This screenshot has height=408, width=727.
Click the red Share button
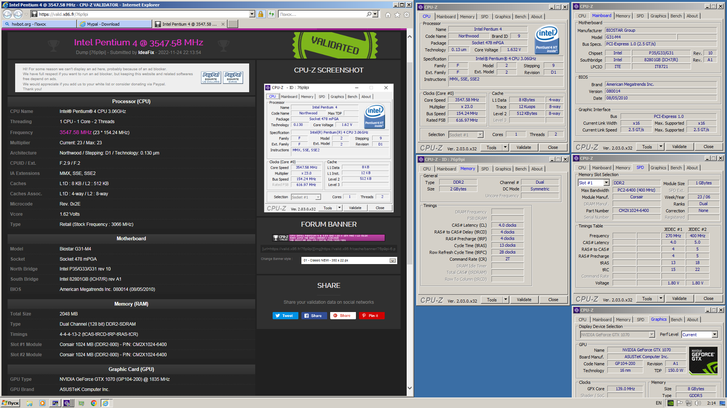pos(343,316)
